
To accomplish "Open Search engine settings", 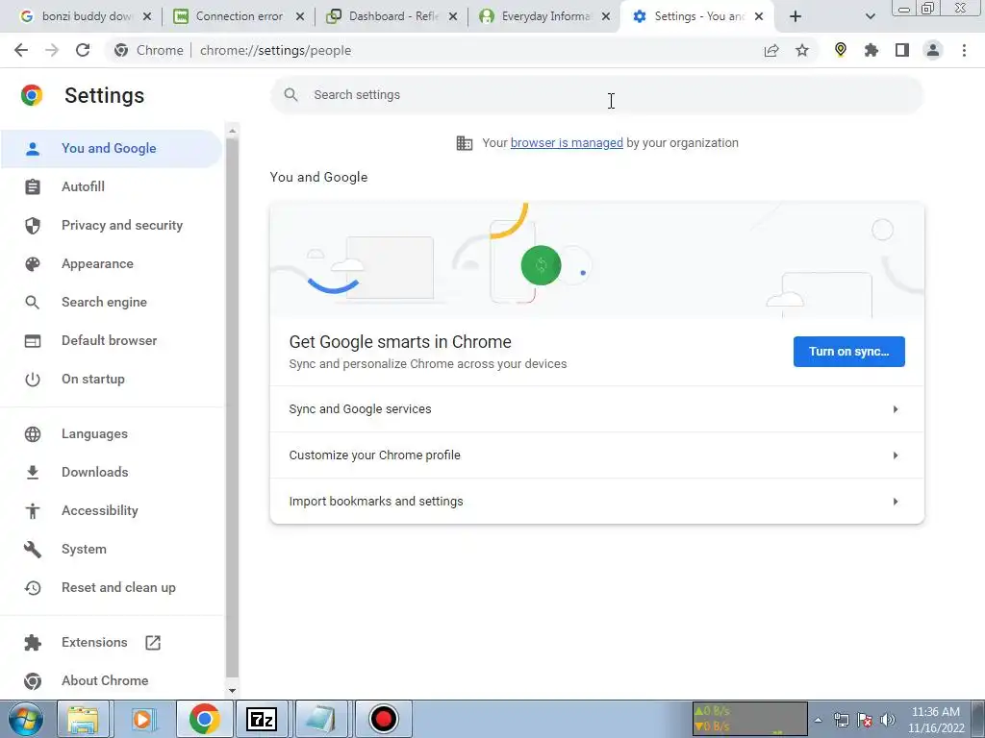I will click(112, 302).
